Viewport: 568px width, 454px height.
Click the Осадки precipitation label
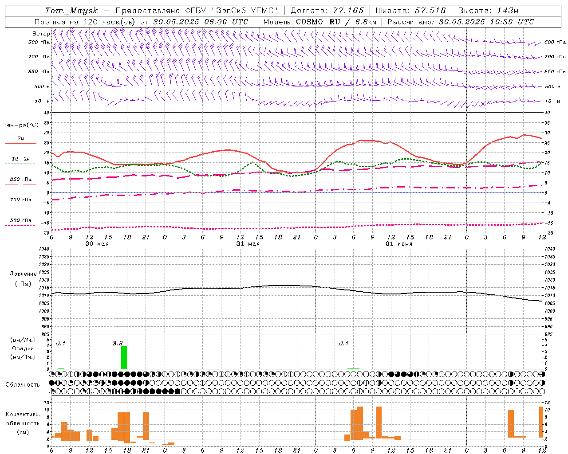(23, 348)
